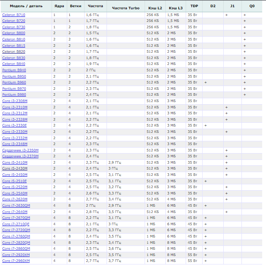Open the Core i3-2330M link
Screen dimensions: 266x267
click(15, 132)
